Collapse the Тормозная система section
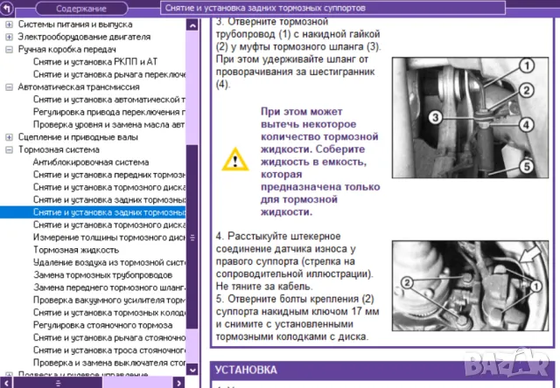This screenshot has width=560, height=388. 10,149
